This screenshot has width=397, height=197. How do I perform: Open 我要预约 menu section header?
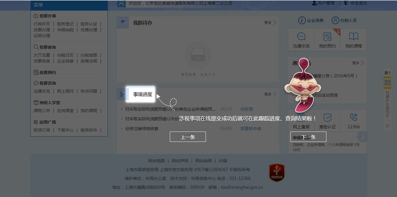[x=45, y=72]
